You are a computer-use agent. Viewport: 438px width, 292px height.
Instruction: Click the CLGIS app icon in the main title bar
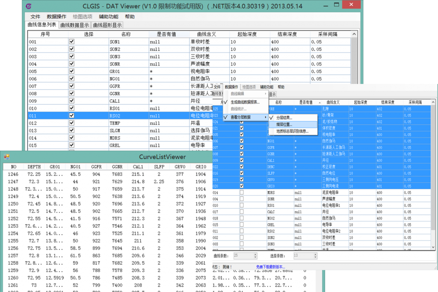tap(29, 6)
